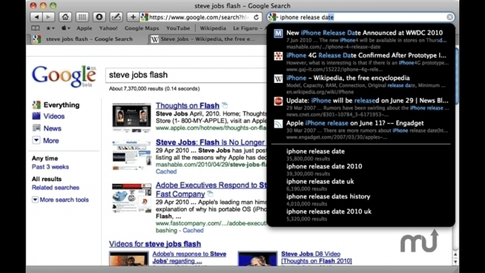Click the page icon beside Fast Company
This screenshot has height=273, width=485.
210,194
